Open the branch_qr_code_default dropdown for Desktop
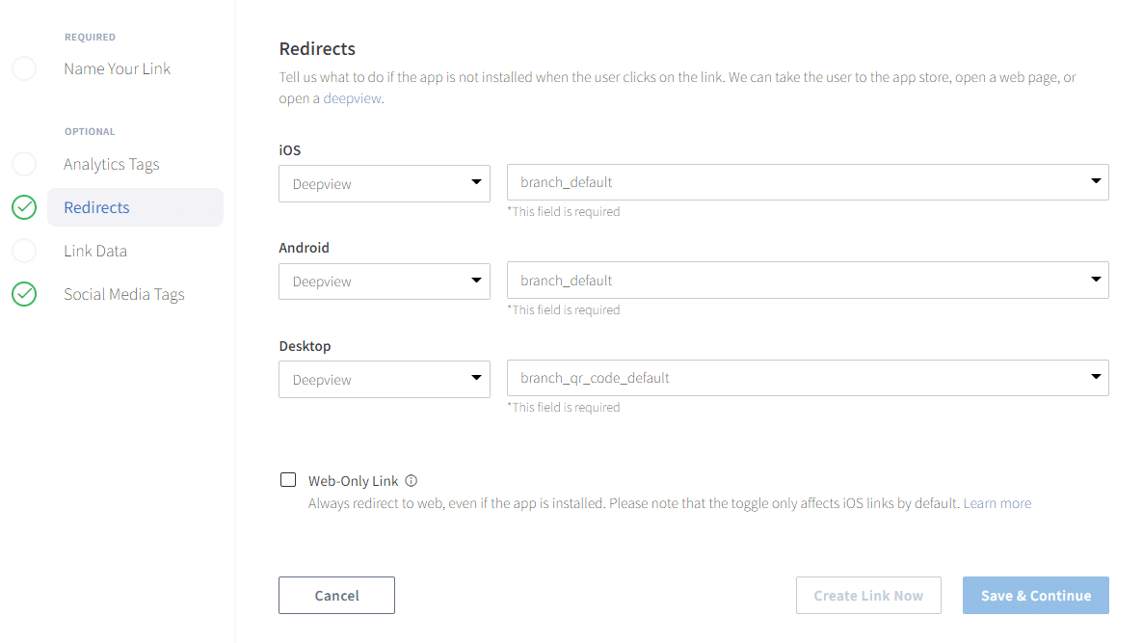 (x=808, y=377)
